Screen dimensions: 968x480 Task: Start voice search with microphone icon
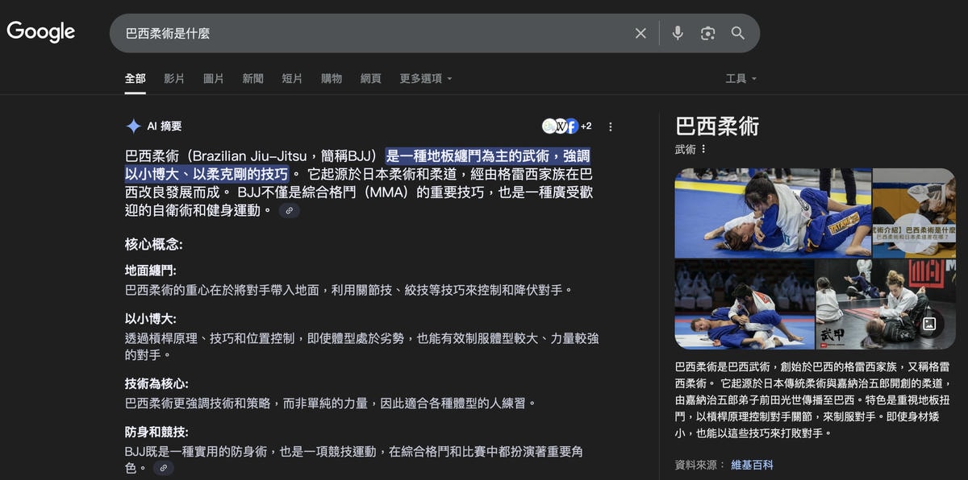[x=678, y=33]
